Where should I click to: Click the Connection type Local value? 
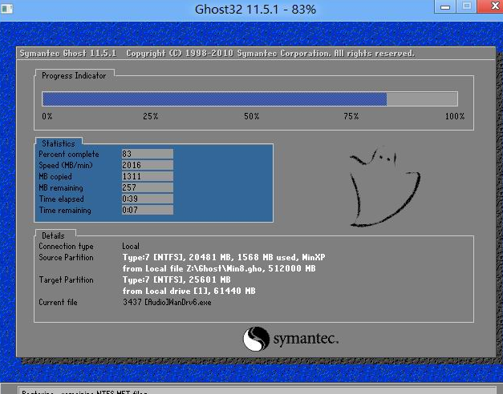[131, 247]
